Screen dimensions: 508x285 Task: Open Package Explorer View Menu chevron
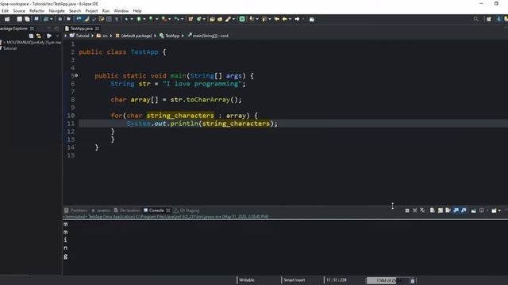point(57,36)
